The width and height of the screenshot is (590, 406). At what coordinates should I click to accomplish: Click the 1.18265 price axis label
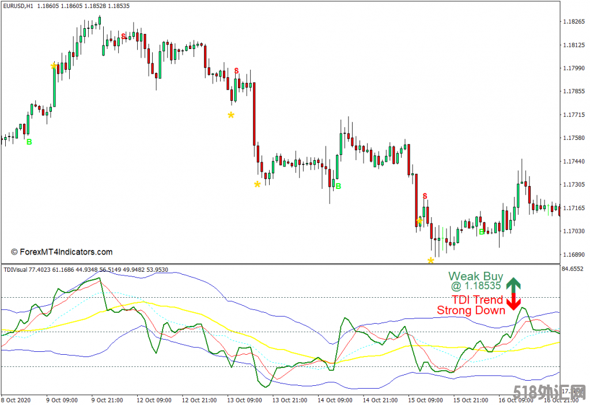572,21
